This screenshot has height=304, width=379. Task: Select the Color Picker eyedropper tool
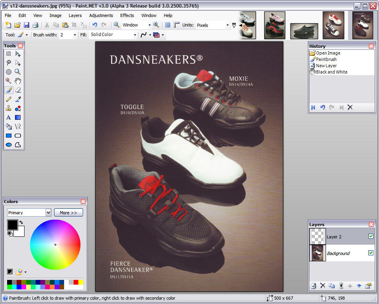click(18, 99)
